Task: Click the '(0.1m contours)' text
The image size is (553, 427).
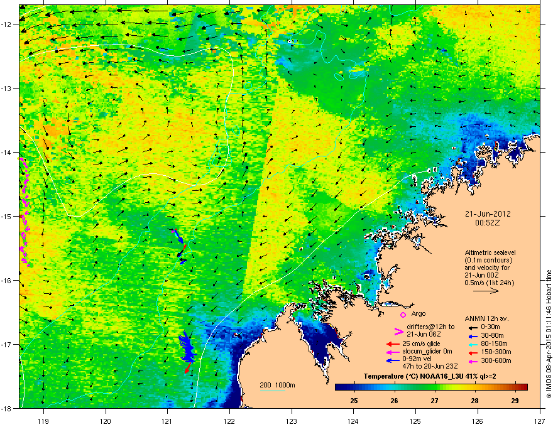Action: coord(488,261)
